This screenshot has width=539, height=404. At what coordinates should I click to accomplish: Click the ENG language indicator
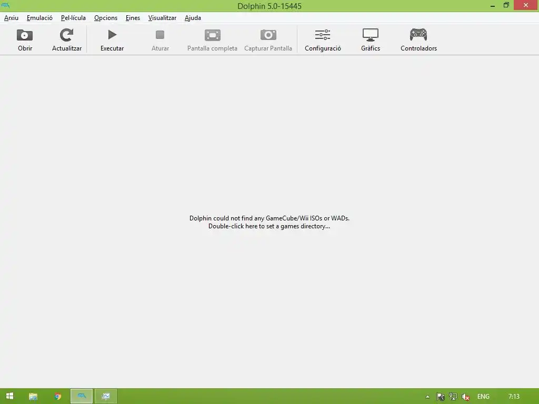(x=483, y=397)
